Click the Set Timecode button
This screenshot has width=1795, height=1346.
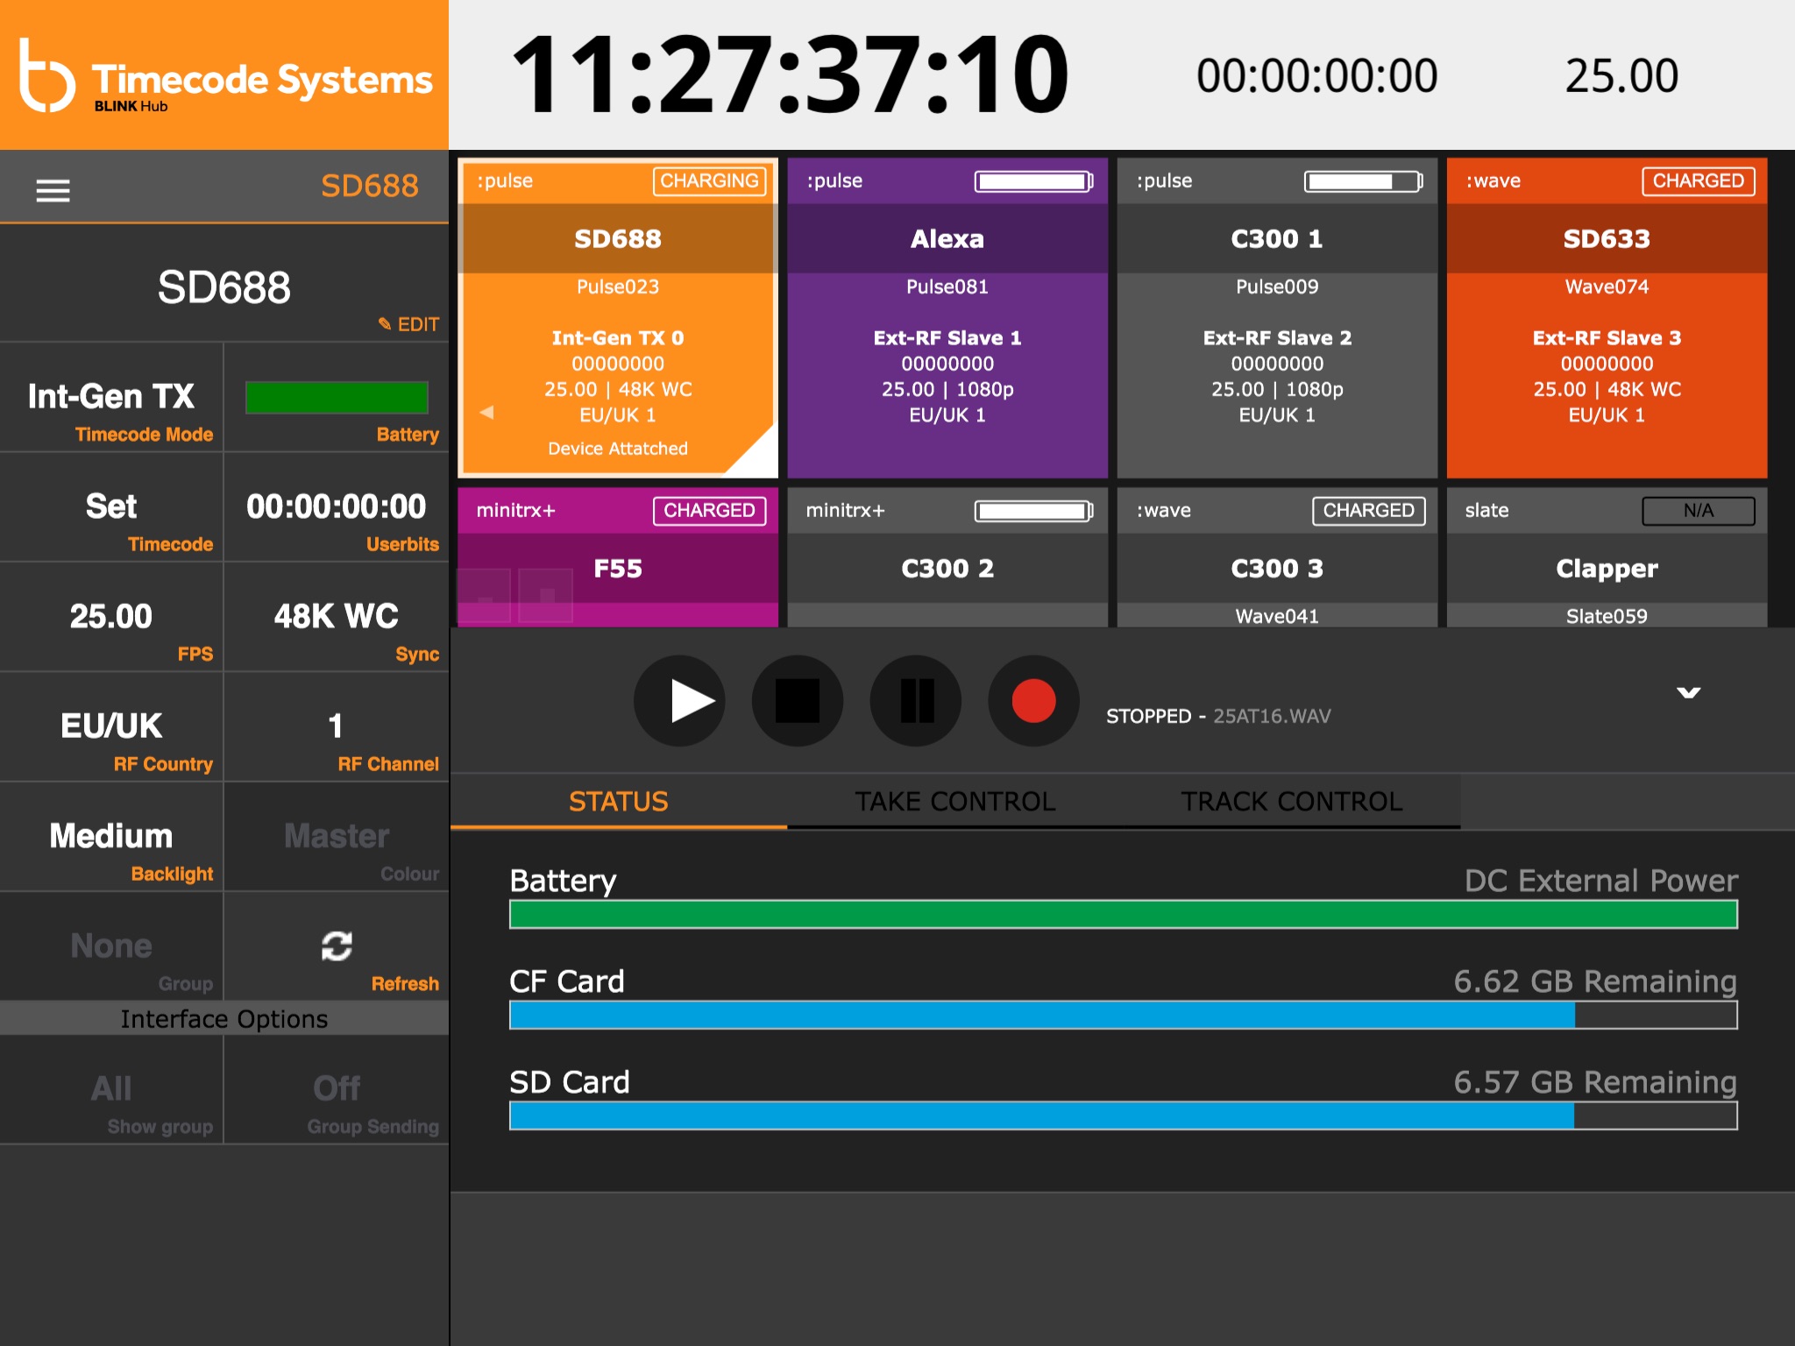[x=111, y=507]
